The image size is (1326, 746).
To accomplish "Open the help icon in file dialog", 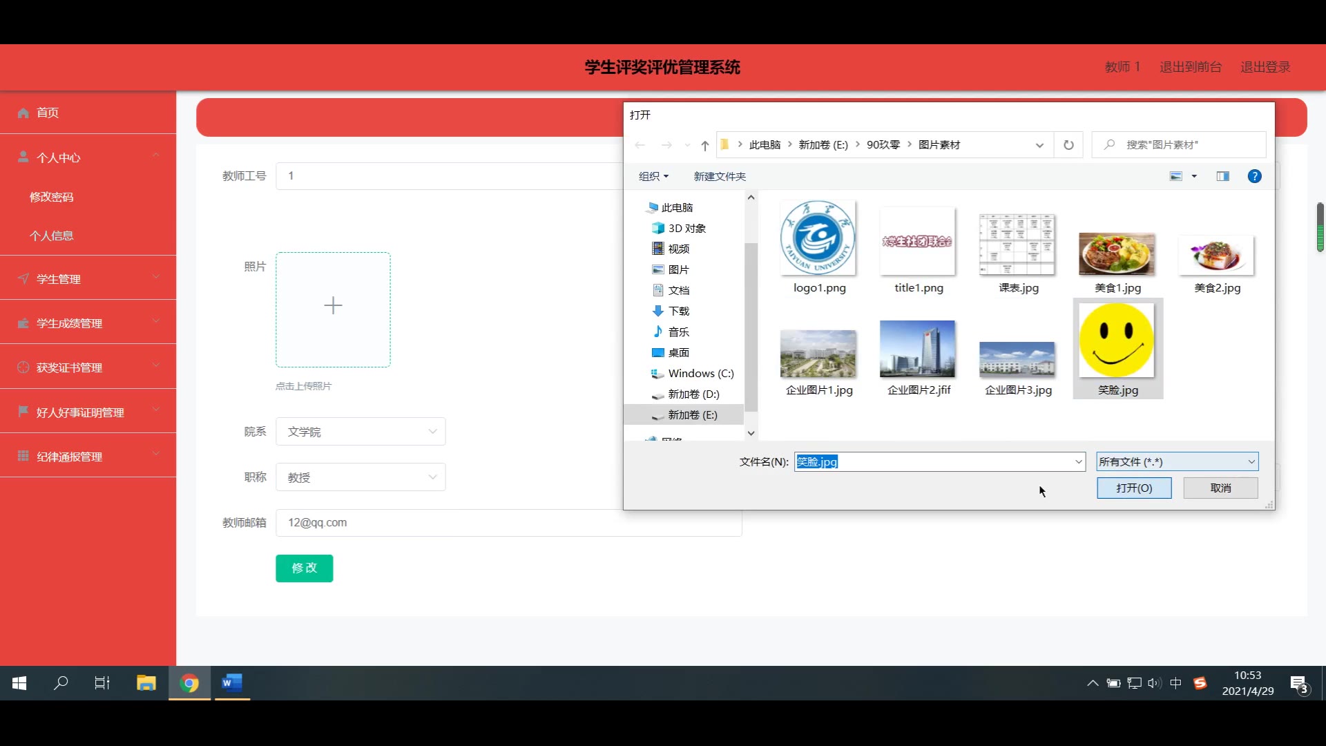I will point(1254,176).
